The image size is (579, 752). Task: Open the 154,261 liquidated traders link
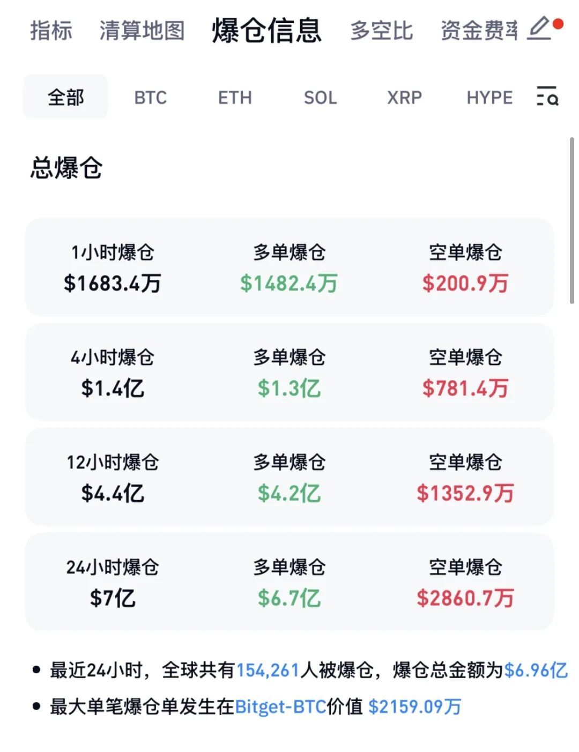(268, 670)
